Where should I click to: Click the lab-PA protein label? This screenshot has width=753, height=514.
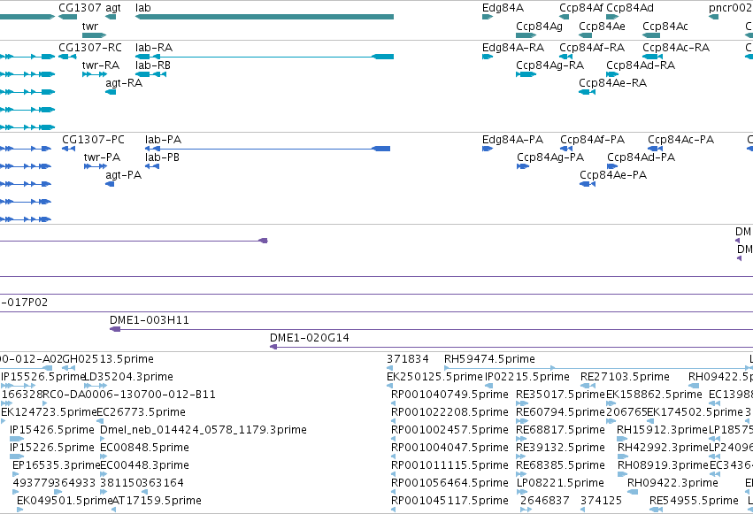tap(164, 140)
